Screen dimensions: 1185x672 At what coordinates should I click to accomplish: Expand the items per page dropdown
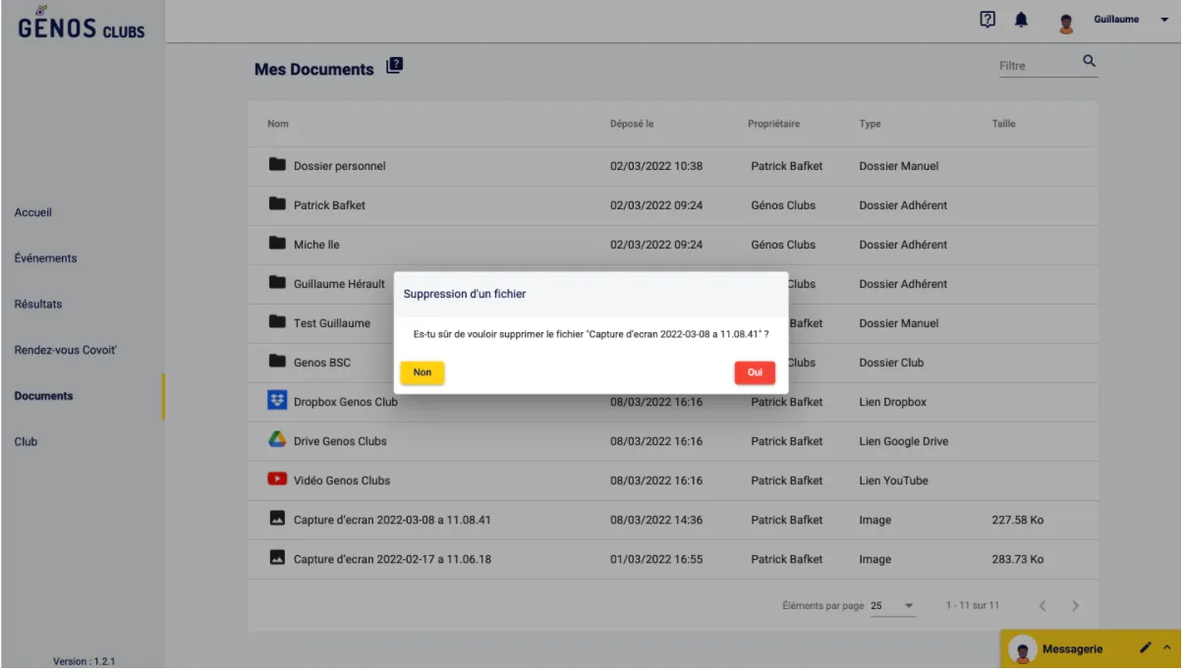[908, 606]
